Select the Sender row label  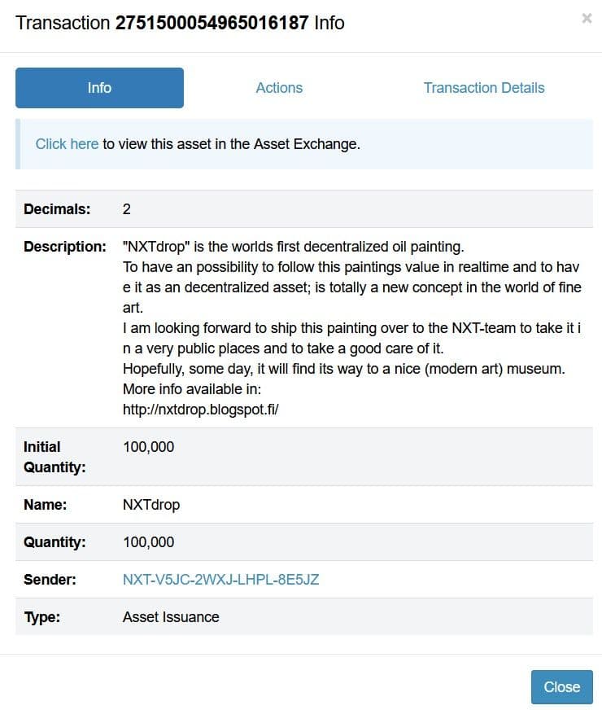tap(50, 580)
